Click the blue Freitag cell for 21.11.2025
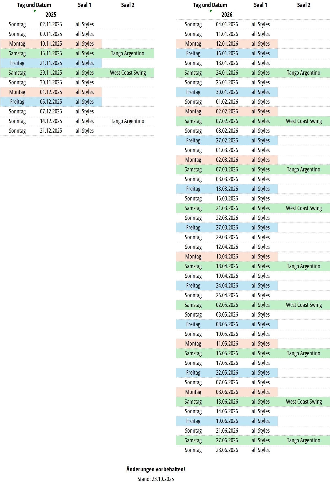The image size is (330, 484). pos(17,63)
